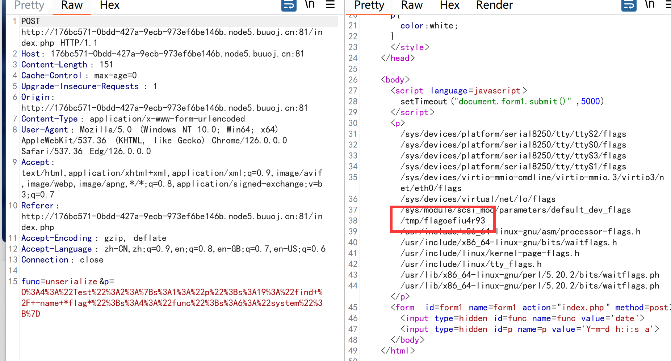The width and height of the screenshot is (671, 361).
Task: Open Render tab in response panel
Action: click(x=494, y=5)
